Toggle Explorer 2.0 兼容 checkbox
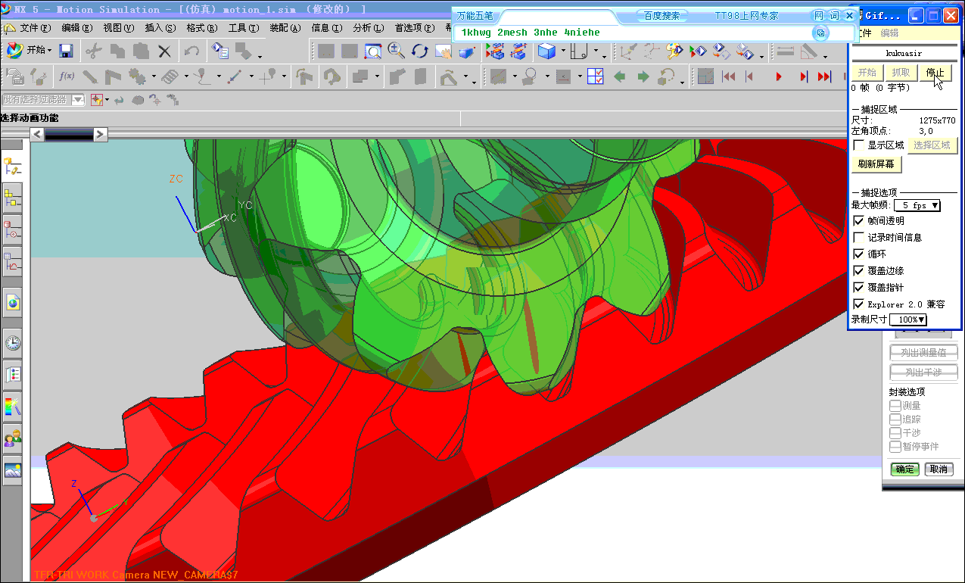This screenshot has height=583, width=965. (x=858, y=304)
